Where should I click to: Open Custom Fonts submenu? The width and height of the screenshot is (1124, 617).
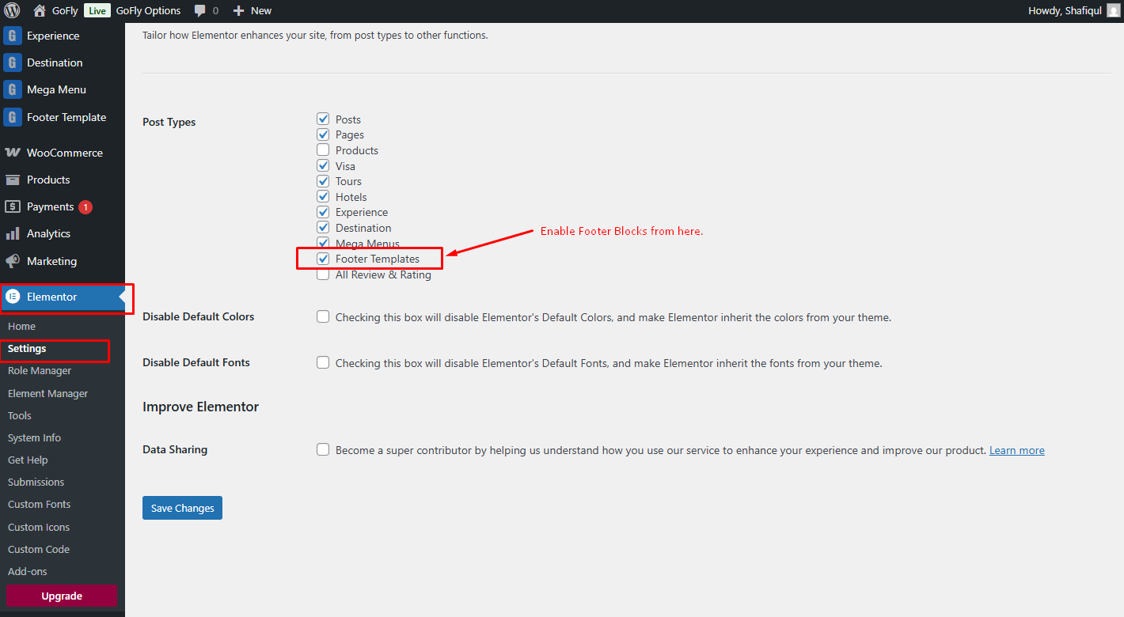(x=39, y=504)
